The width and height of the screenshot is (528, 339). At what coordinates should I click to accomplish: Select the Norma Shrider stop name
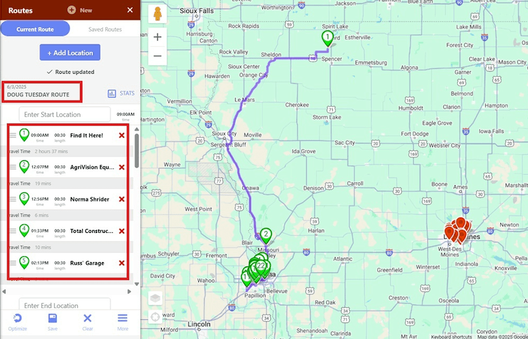pyautogui.click(x=90, y=199)
